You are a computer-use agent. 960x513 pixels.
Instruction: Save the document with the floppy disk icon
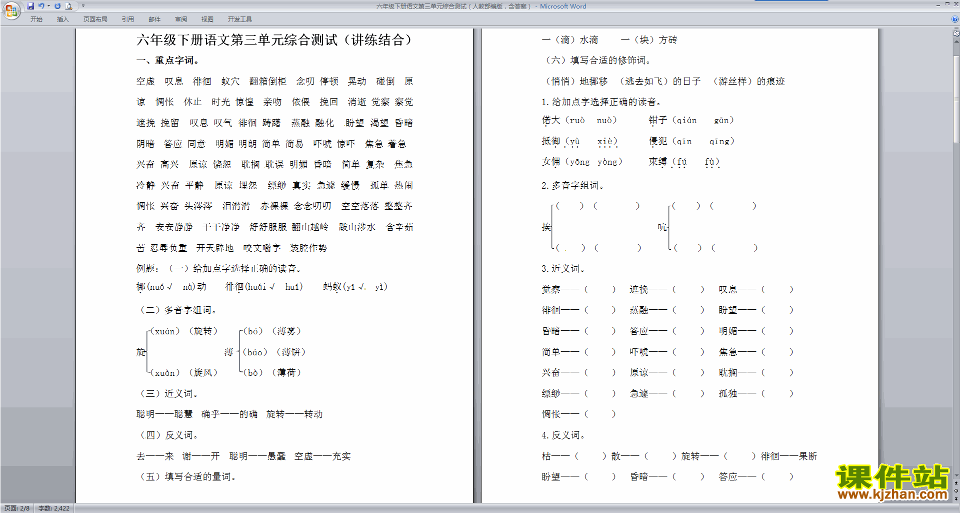pyautogui.click(x=30, y=6)
